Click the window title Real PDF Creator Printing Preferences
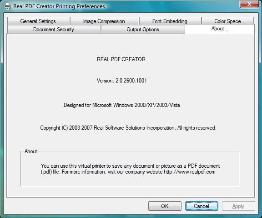 [x=59, y=6]
